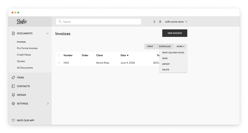Tick the select-all checkbox in table header
Viewport: 248px width, 133px height.
tap(59, 55)
